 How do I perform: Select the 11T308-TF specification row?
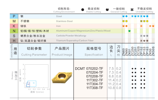(x=95, y=88)
